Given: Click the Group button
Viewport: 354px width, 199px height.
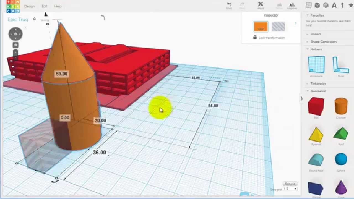Looking at the screenshot, I should (x=279, y=6).
